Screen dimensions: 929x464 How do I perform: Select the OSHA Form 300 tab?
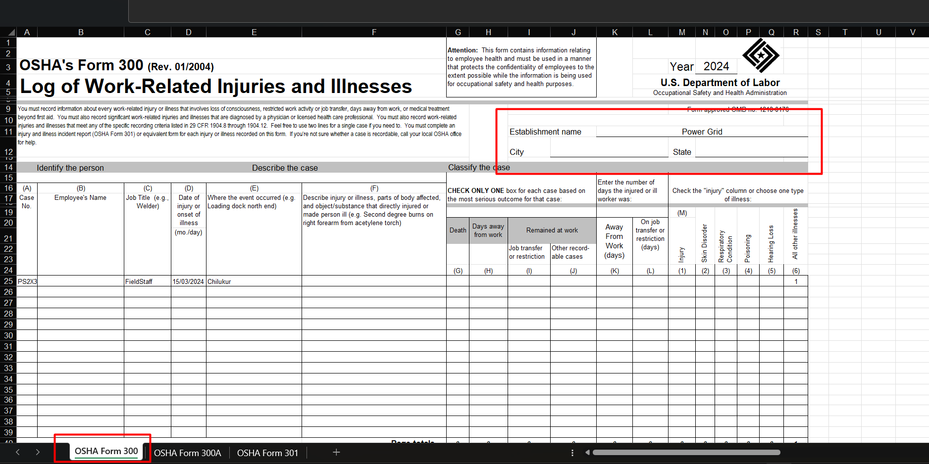(x=106, y=451)
